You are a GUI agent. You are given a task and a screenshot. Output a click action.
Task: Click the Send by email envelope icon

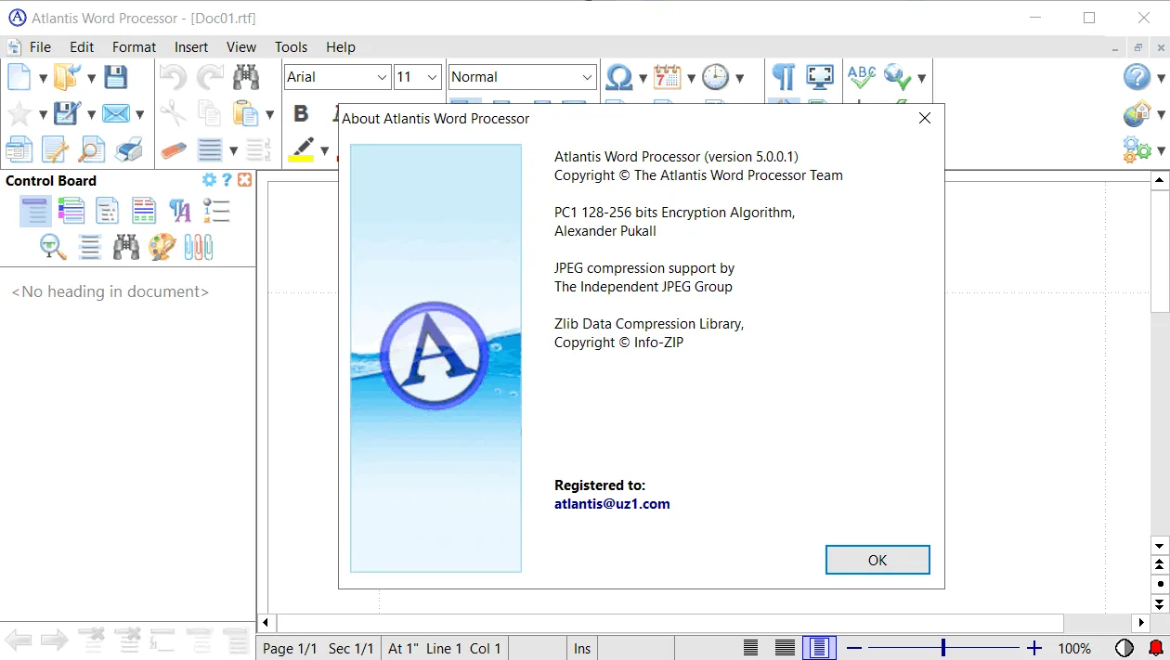tap(115, 113)
